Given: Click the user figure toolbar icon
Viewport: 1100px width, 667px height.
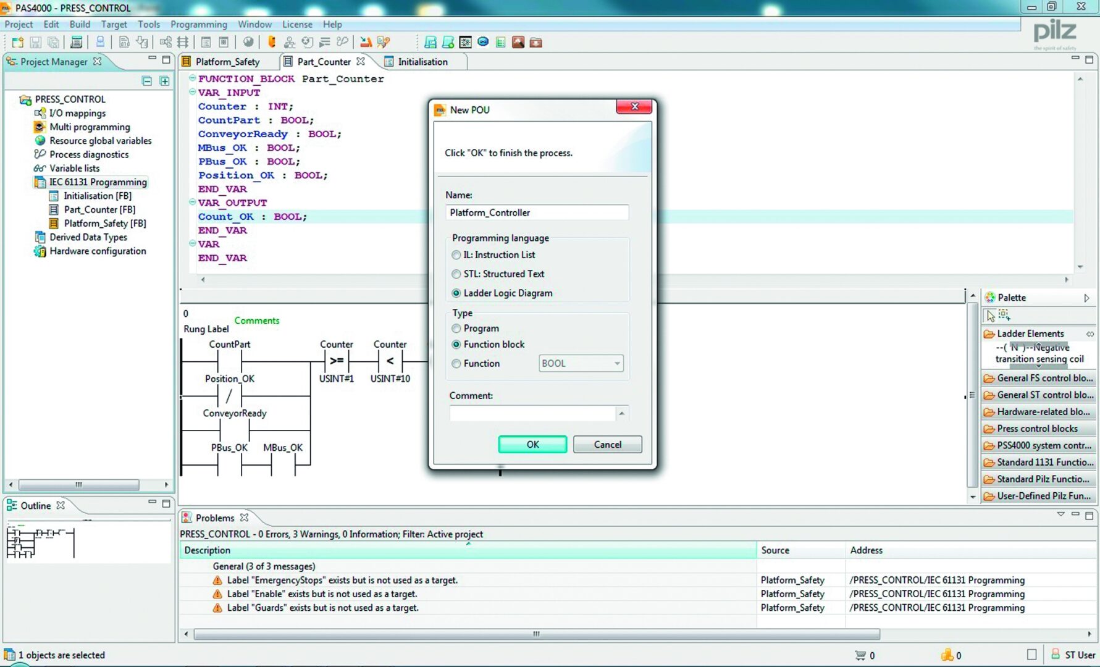Looking at the screenshot, I should pyautogui.click(x=99, y=42).
